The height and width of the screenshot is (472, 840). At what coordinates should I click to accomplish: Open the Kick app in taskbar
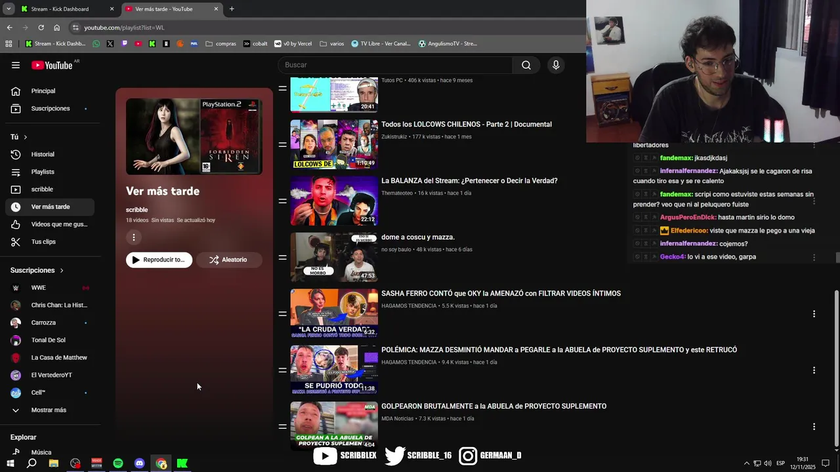coord(182,463)
